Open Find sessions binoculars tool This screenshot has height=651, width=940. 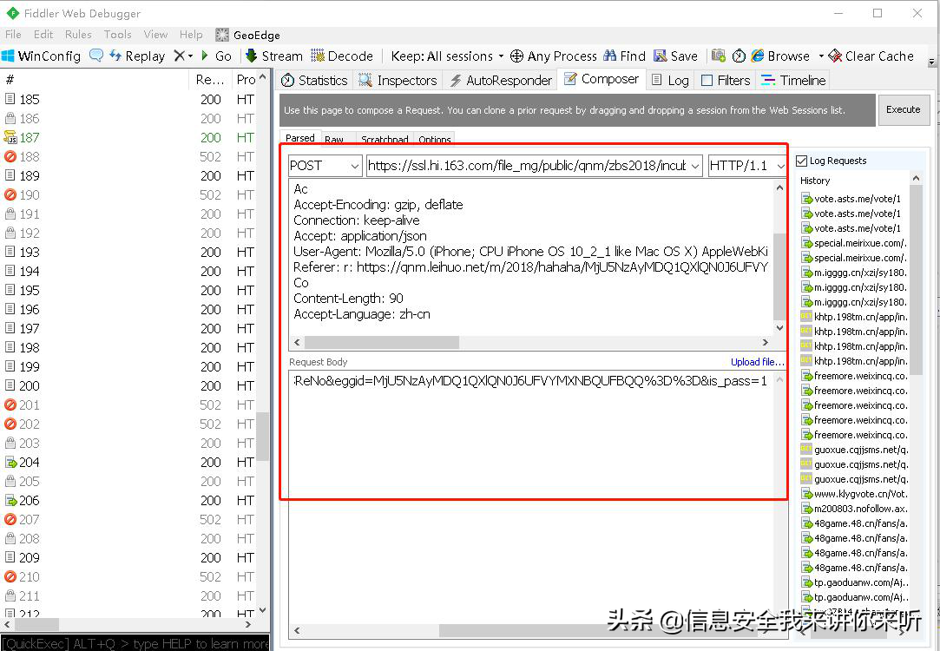pyautogui.click(x=625, y=56)
